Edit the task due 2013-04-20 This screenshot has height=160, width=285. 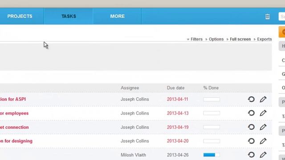[263, 141]
